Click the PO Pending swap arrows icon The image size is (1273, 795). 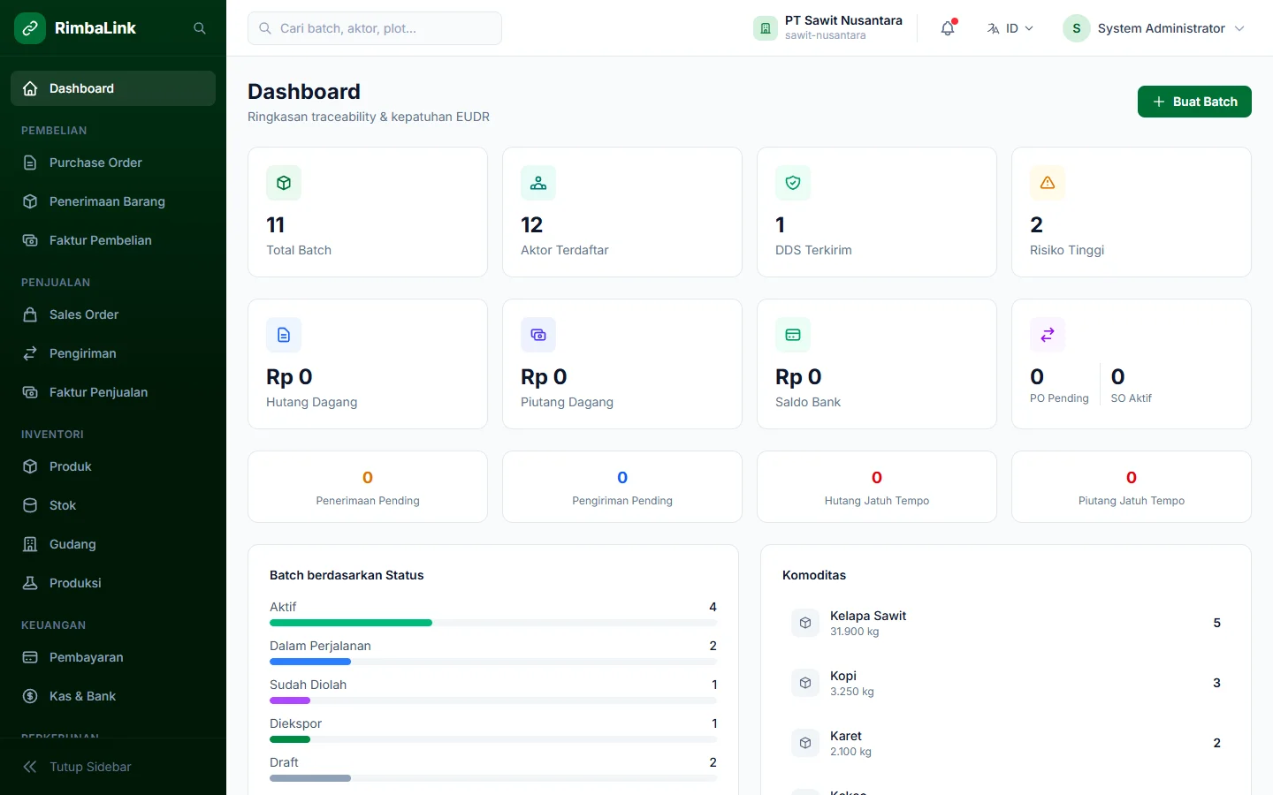click(1048, 335)
